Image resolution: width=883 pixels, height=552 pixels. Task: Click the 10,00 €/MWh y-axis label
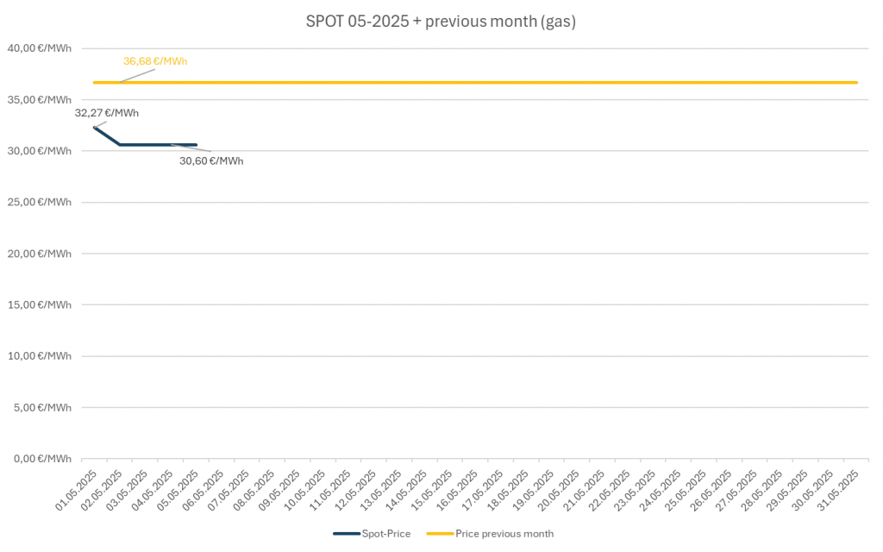pyautogui.click(x=39, y=355)
